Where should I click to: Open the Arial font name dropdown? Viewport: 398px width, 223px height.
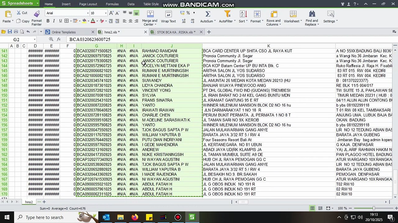point(88,13)
